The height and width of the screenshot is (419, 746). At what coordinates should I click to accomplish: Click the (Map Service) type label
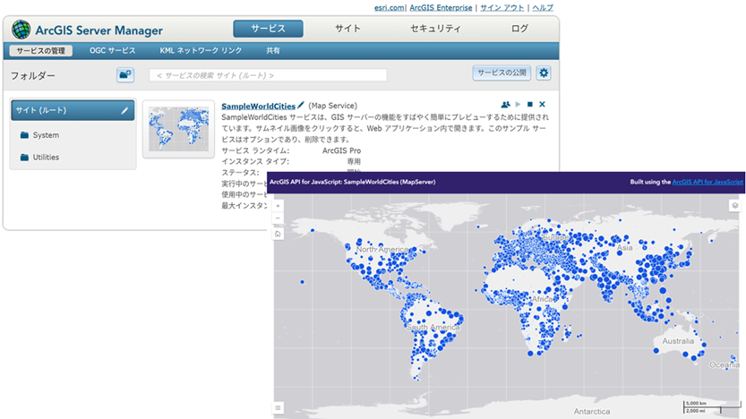332,106
